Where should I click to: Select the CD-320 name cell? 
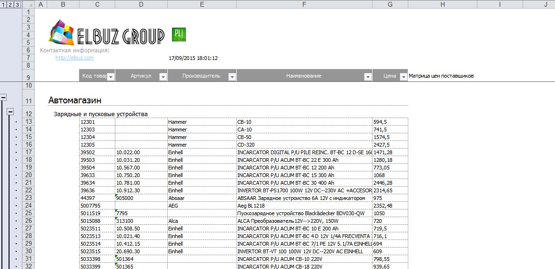304,144
